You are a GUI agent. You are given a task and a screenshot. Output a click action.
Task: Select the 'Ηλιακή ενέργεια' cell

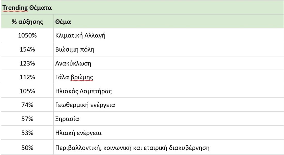coord(78,133)
